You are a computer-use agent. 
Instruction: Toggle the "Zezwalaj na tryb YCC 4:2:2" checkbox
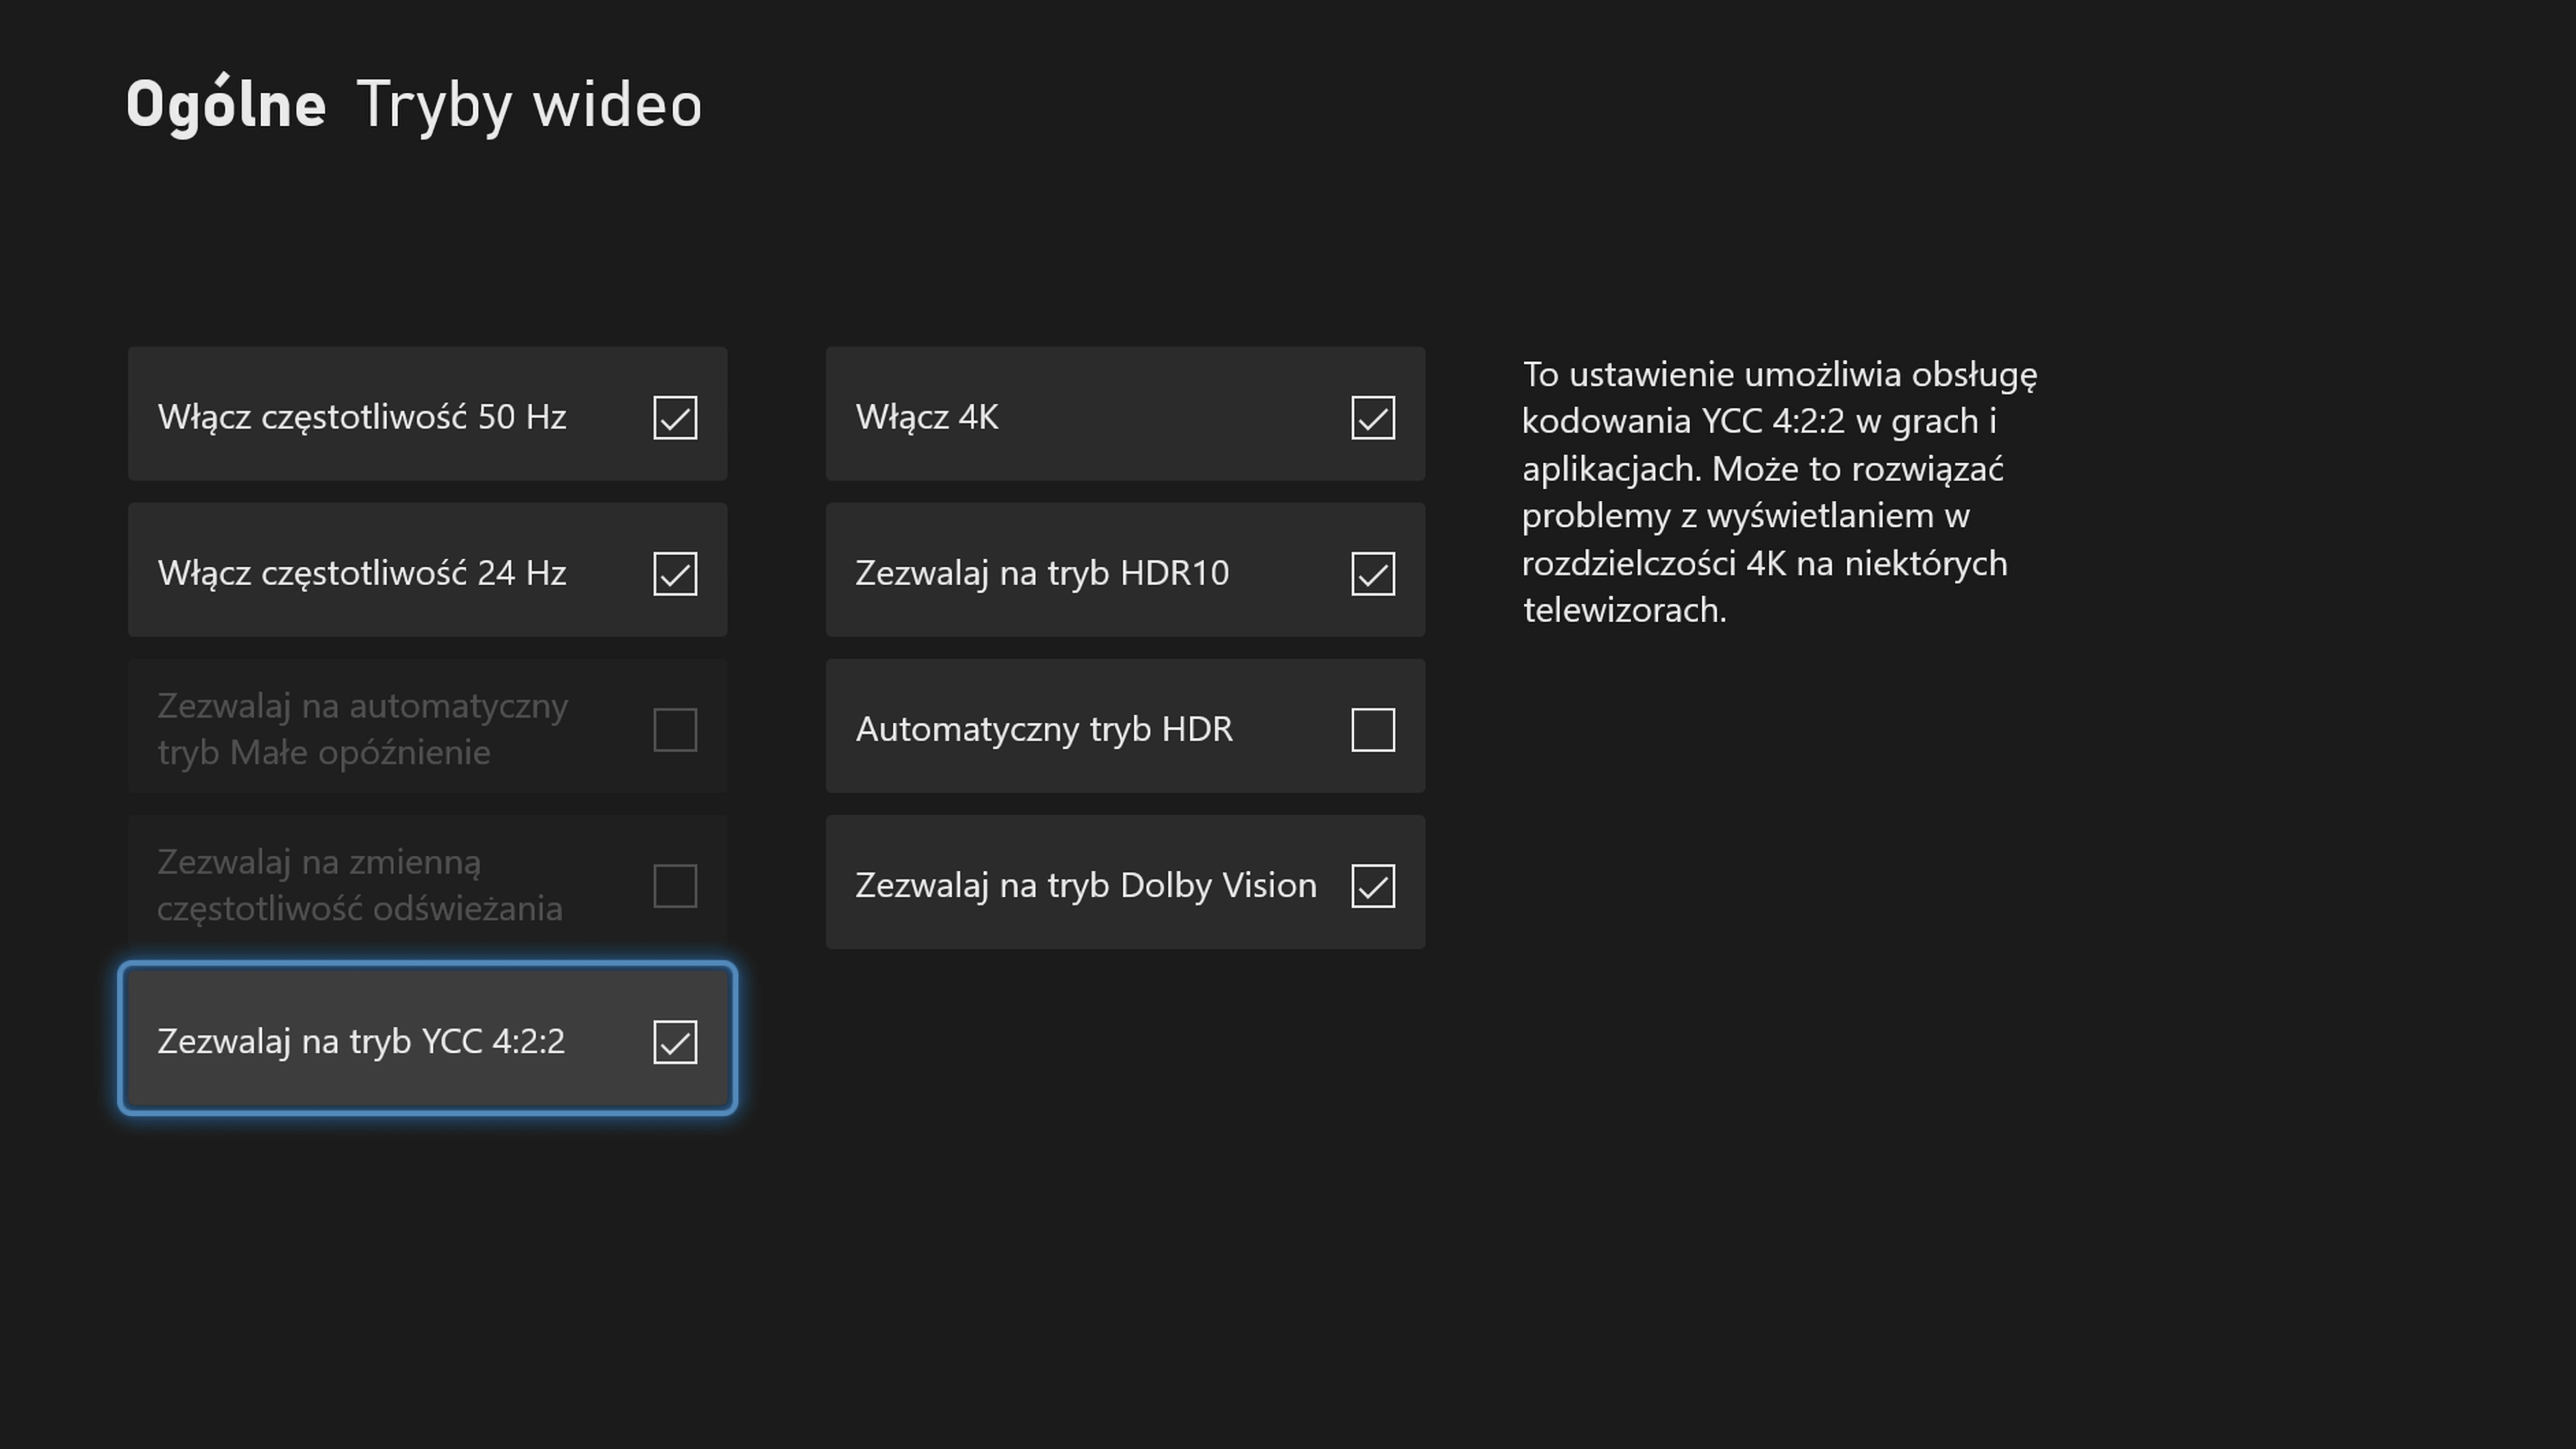[x=674, y=1041]
